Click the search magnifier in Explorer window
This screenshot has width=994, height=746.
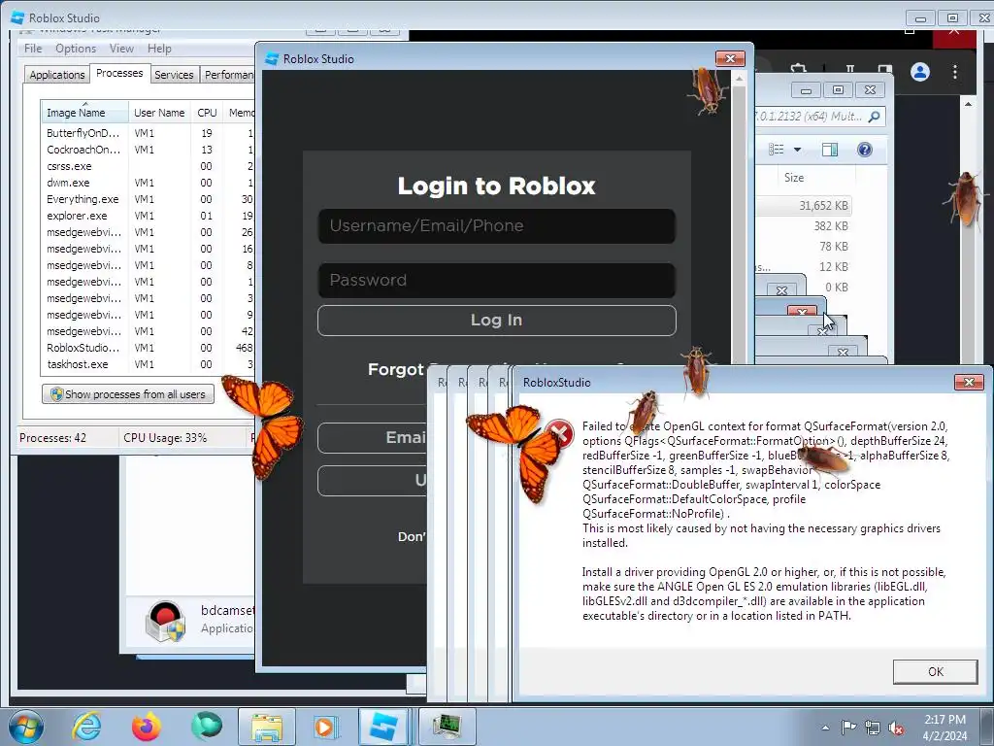(x=875, y=117)
